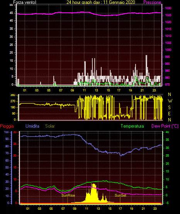This screenshot has width=180, height=214.
Task: Click the 'Solar' legend label
Action: point(50,126)
